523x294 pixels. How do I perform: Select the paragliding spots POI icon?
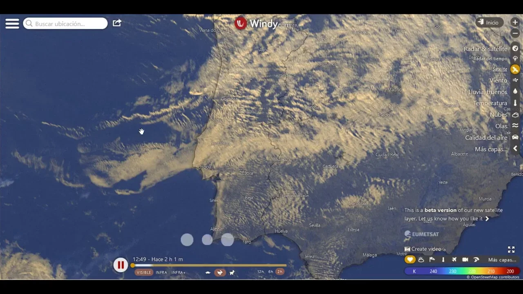coord(476,259)
